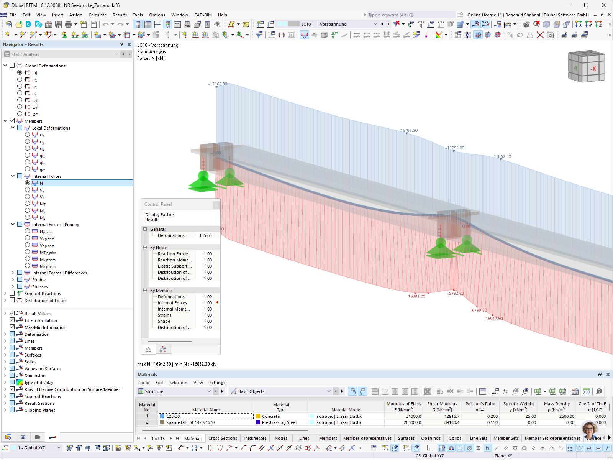Screen dimensions: 613x460
Task: Select the uz global deformation radio button
Action: click(20, 93)
